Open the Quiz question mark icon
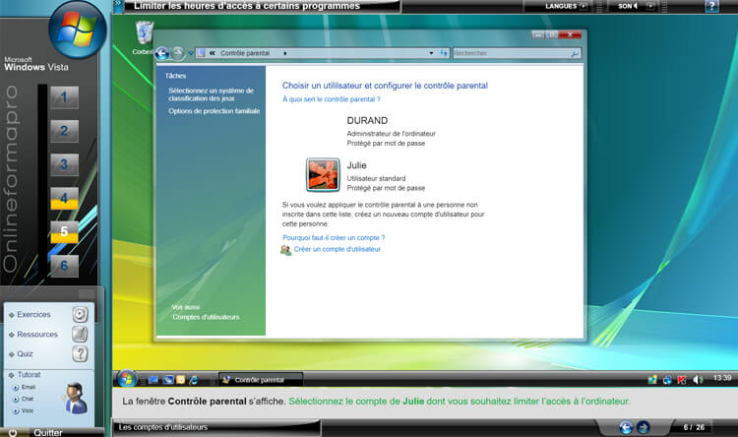 tap(80, 353)
